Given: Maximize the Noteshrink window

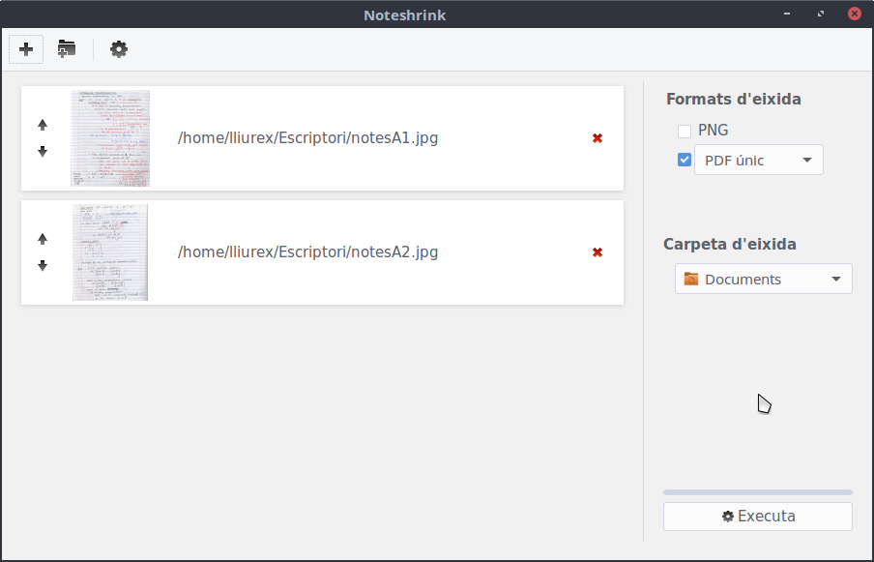Looking at the screenshot, I should (821, 15).
